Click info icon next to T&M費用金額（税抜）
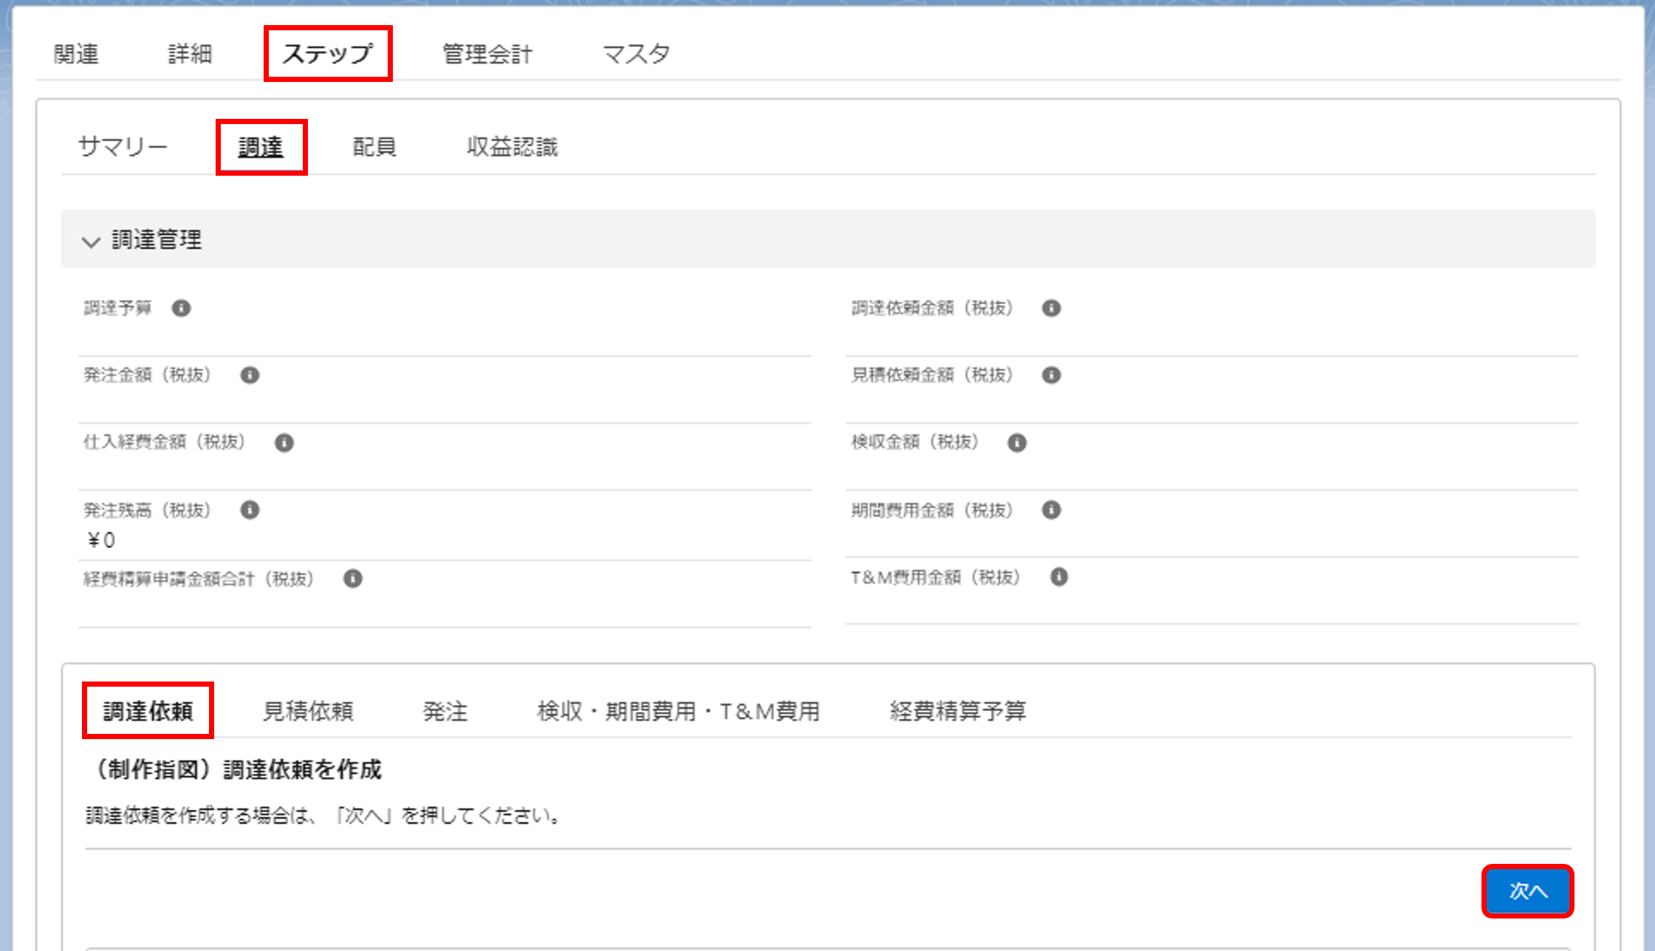Image resolution: width=1655 pixels, height=951 pixels. coord(1058,577)
